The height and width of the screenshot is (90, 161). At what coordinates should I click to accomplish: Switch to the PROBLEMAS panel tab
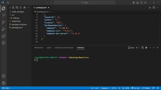[x=39, y=48]
